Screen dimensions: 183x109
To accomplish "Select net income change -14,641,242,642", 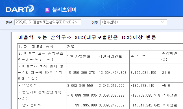I will 145,105.
